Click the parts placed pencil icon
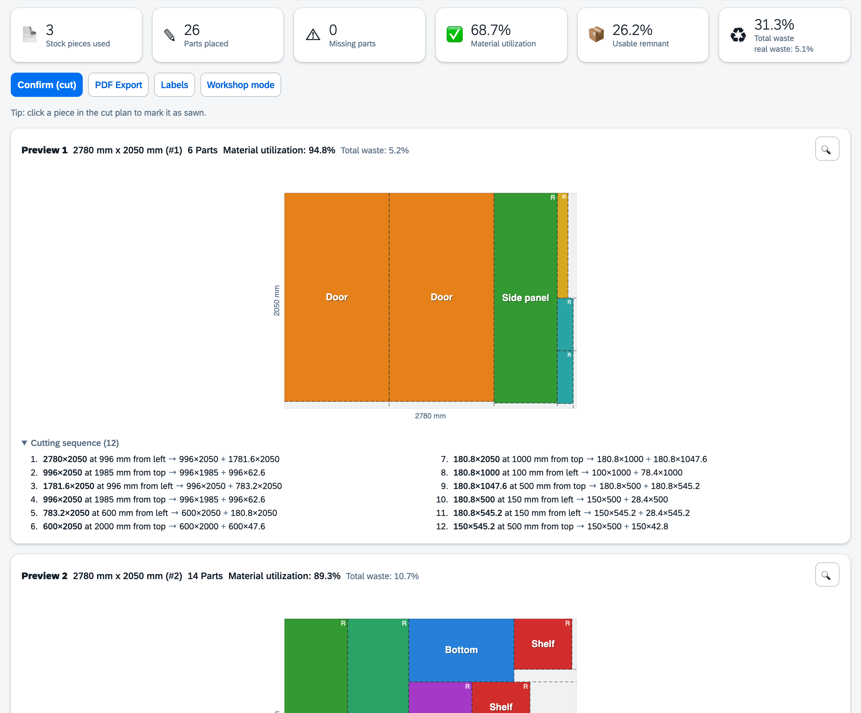 tap(169, 35)
